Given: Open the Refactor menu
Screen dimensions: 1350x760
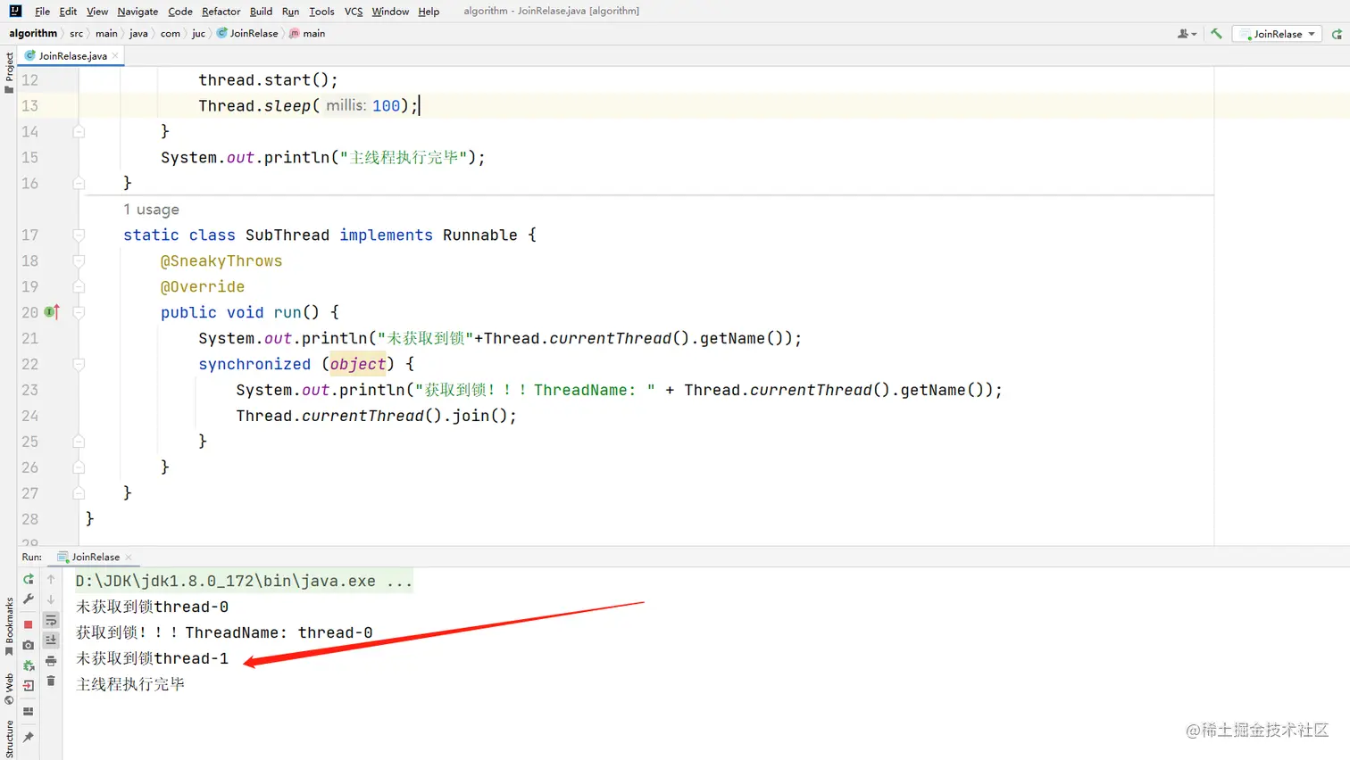Looking at the screenshot, I should pos(221,12).
